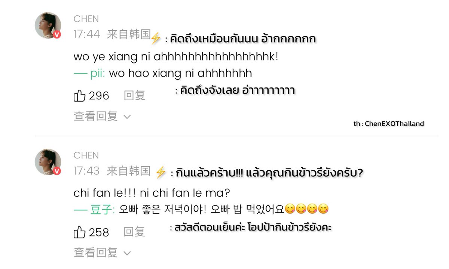This screenshot has width=449, height=269.
Task: Like the 17:44 comment with 296 likes
Action: (x=80, y=96)
